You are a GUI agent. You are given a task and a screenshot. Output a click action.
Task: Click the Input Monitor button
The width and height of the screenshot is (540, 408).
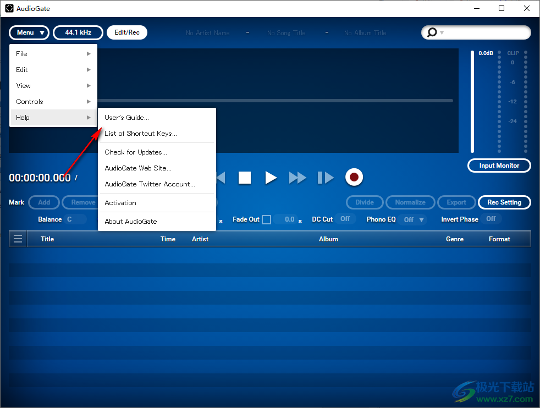(499, 166)
